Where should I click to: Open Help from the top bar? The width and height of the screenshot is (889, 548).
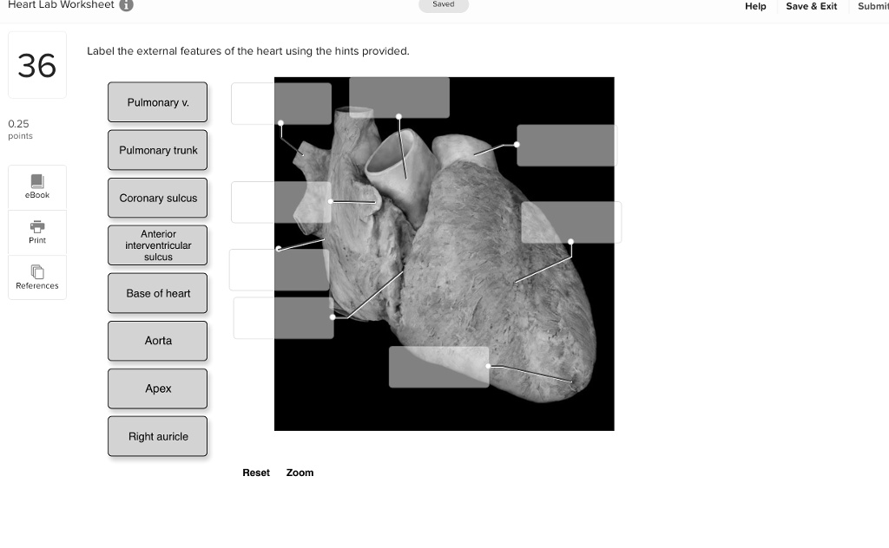pyautogui.click(x=754, y=6)
